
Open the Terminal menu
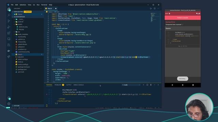[x=44, y=5]
